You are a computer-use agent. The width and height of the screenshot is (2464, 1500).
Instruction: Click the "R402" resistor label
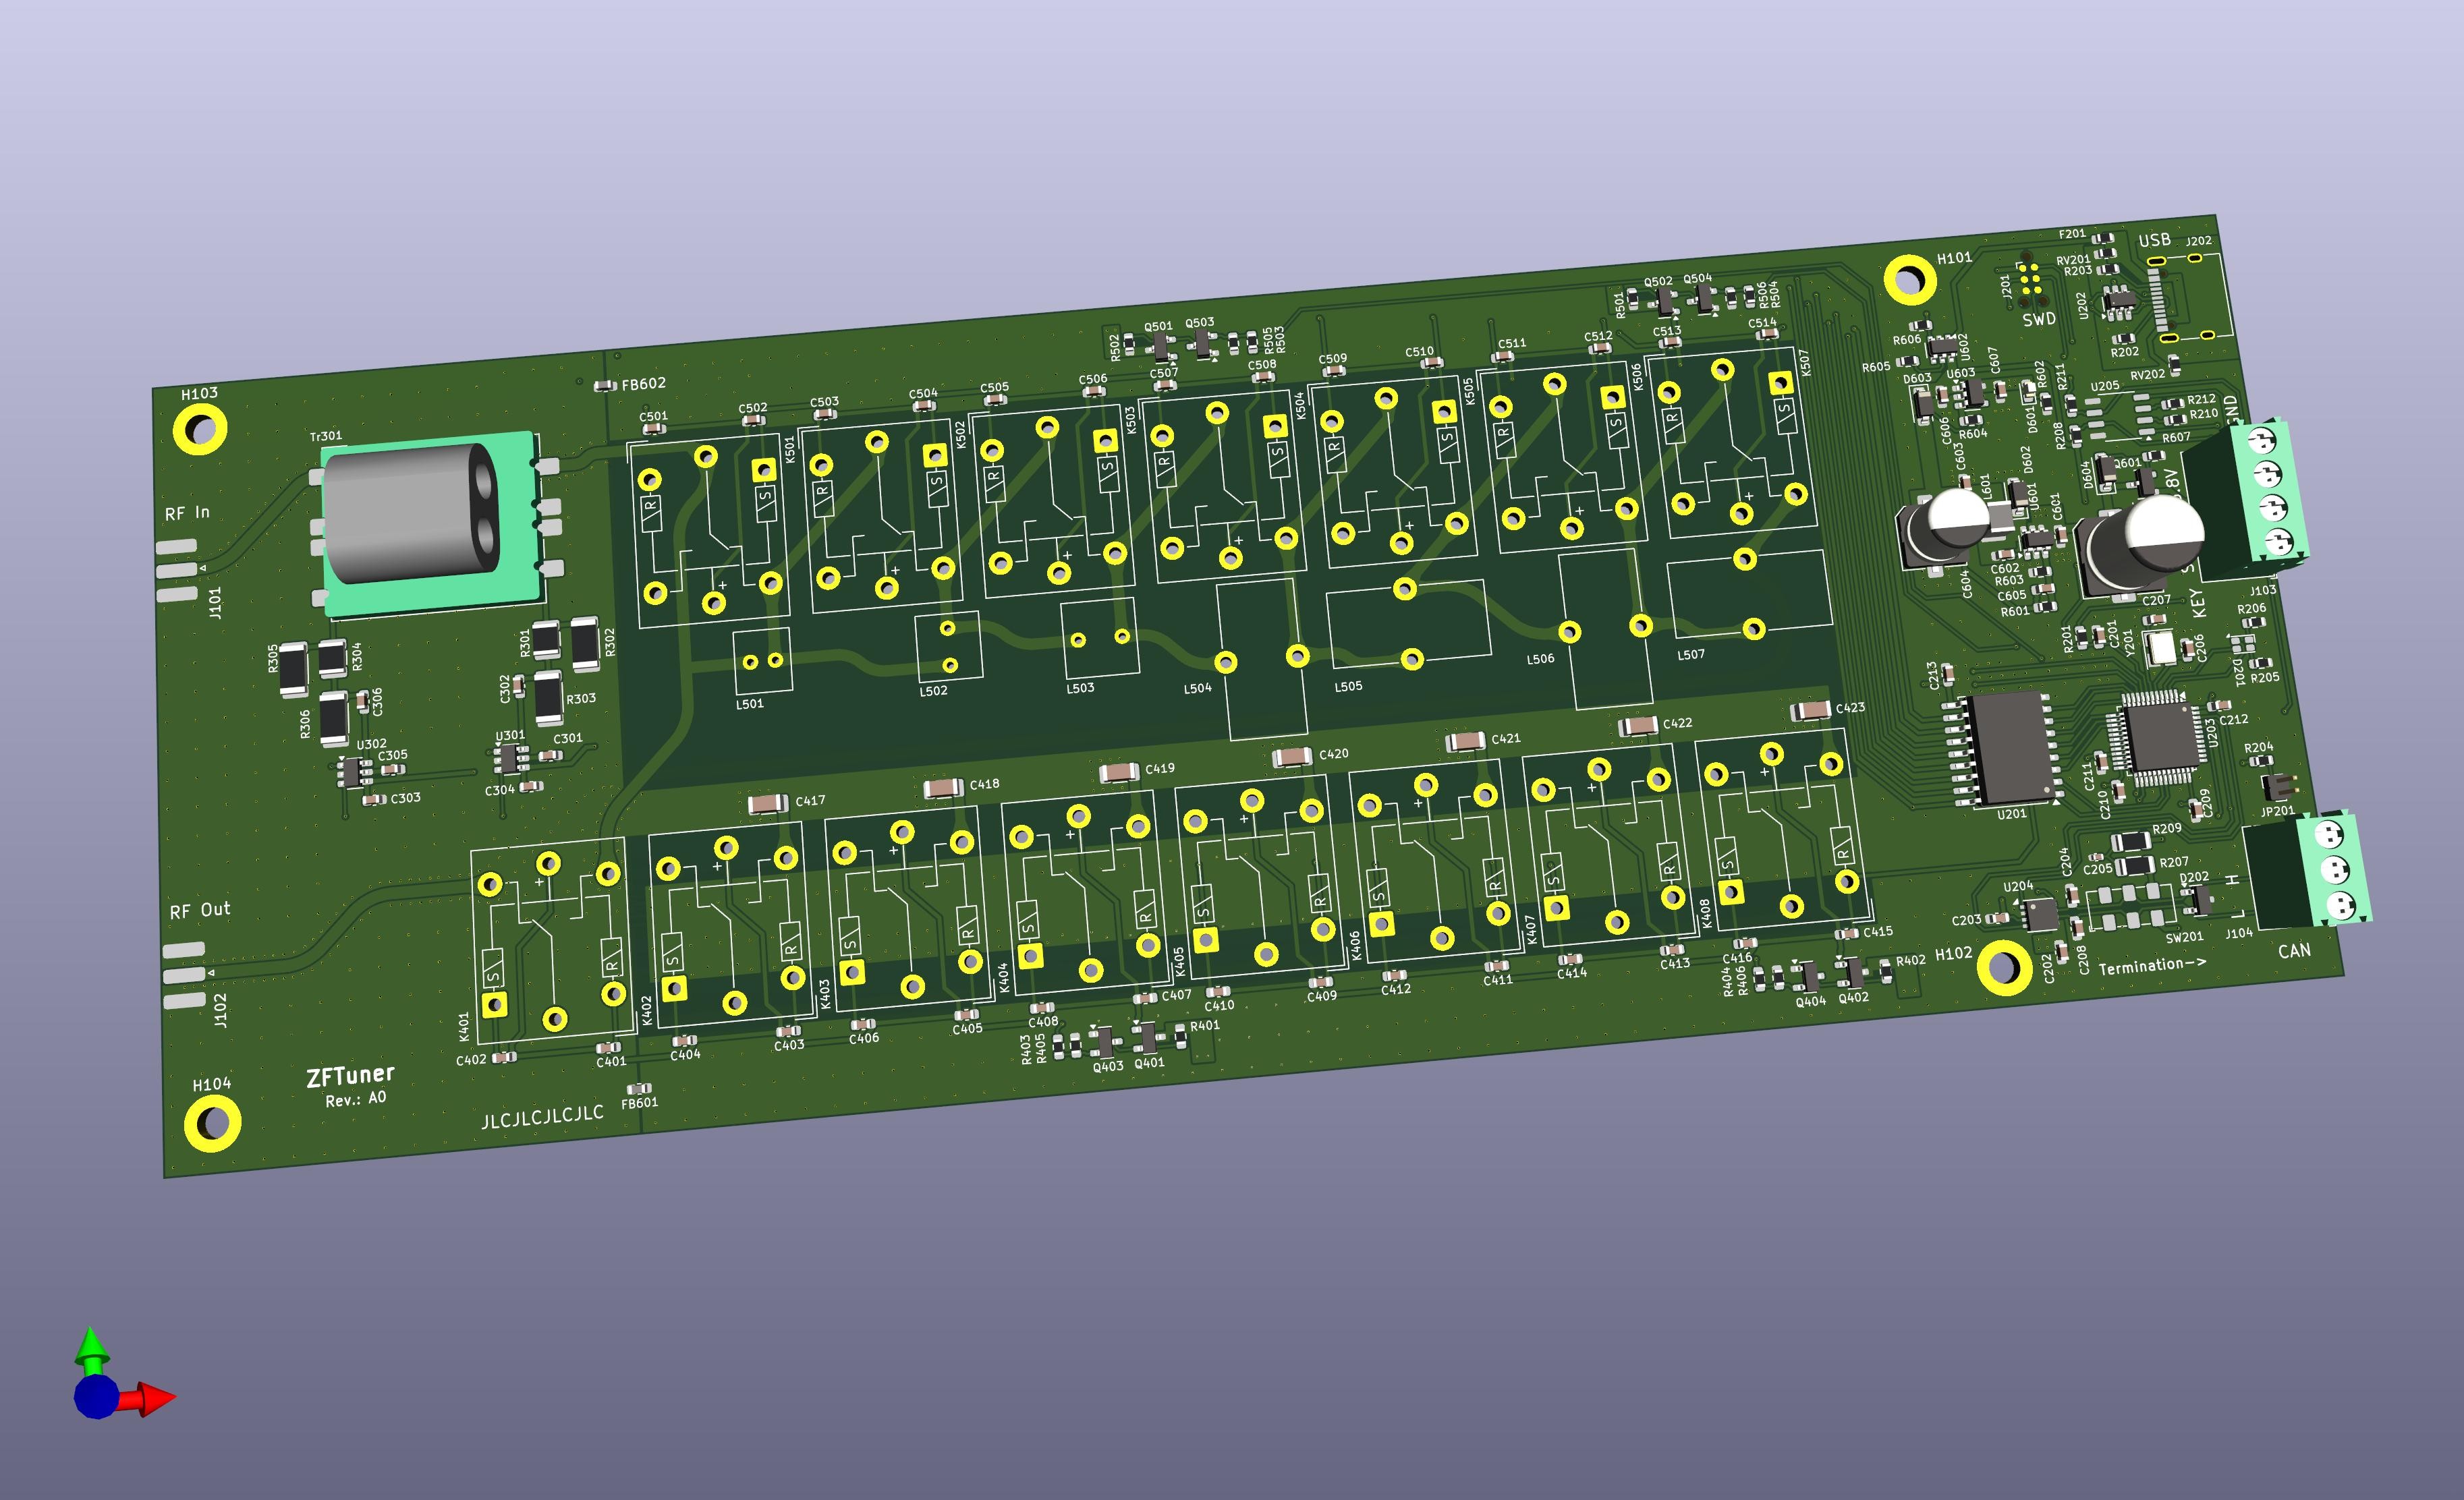click(1911, 960)
